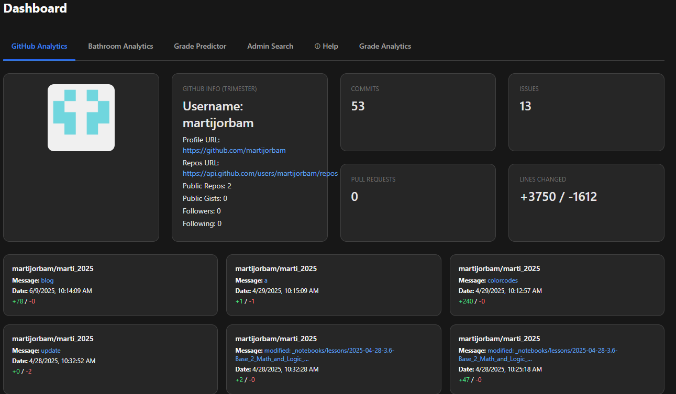
Task: Click the 'blog' commit message link
Action: [x=47, y=280]
